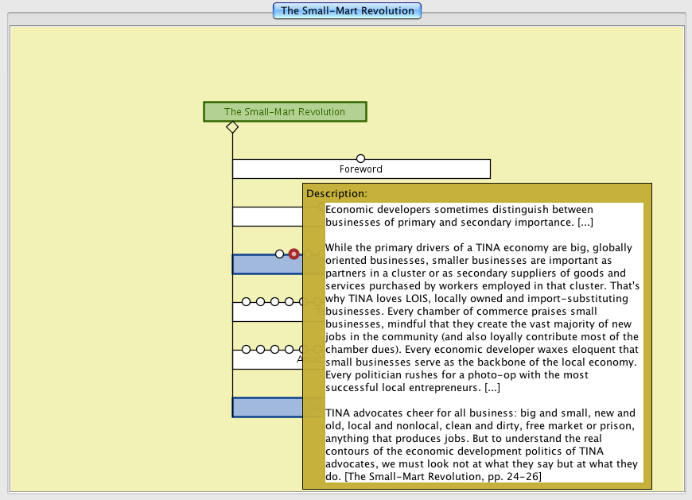Click the Description popup header label
This screenshot has height=500, width=692.
(336, 193)
